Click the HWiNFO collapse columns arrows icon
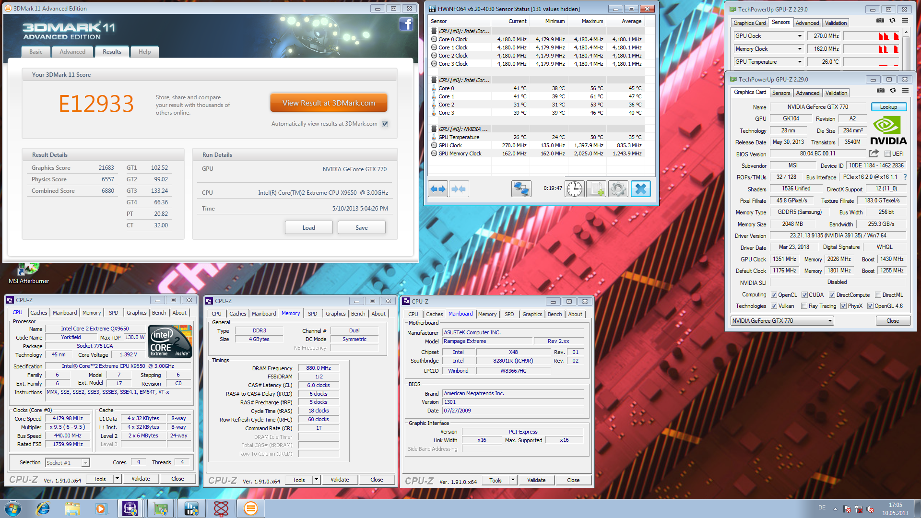Screen dimensions: 921x518 459,189
